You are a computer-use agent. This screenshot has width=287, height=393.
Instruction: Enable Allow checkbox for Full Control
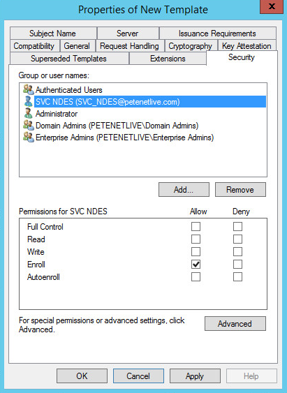click(x=196, y=227)
